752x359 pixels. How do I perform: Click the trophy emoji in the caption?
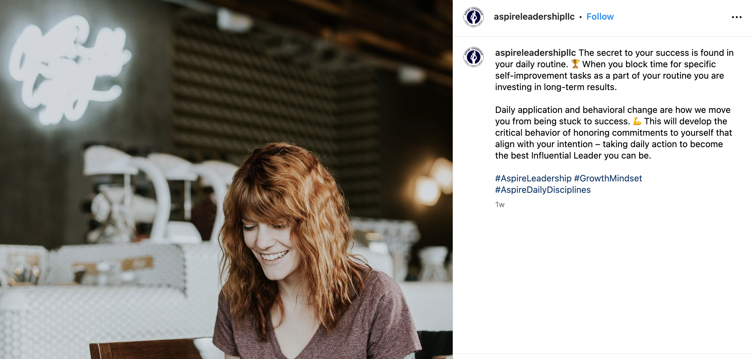(575, 64)
